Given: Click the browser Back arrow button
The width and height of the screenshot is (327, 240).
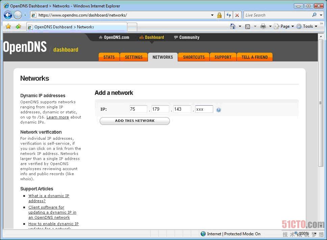Looking at the screenshot, I should coord(8,15).
